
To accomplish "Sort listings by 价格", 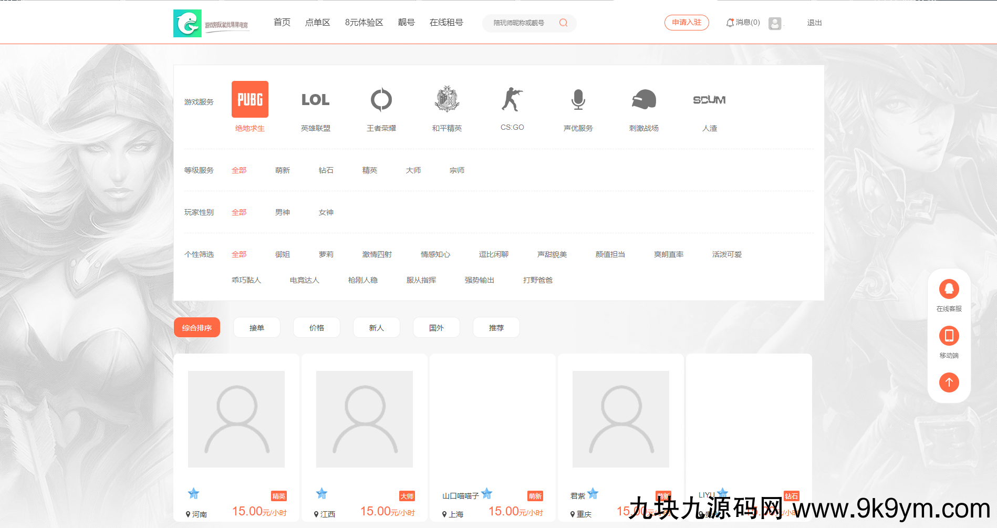I will [316, 327].
